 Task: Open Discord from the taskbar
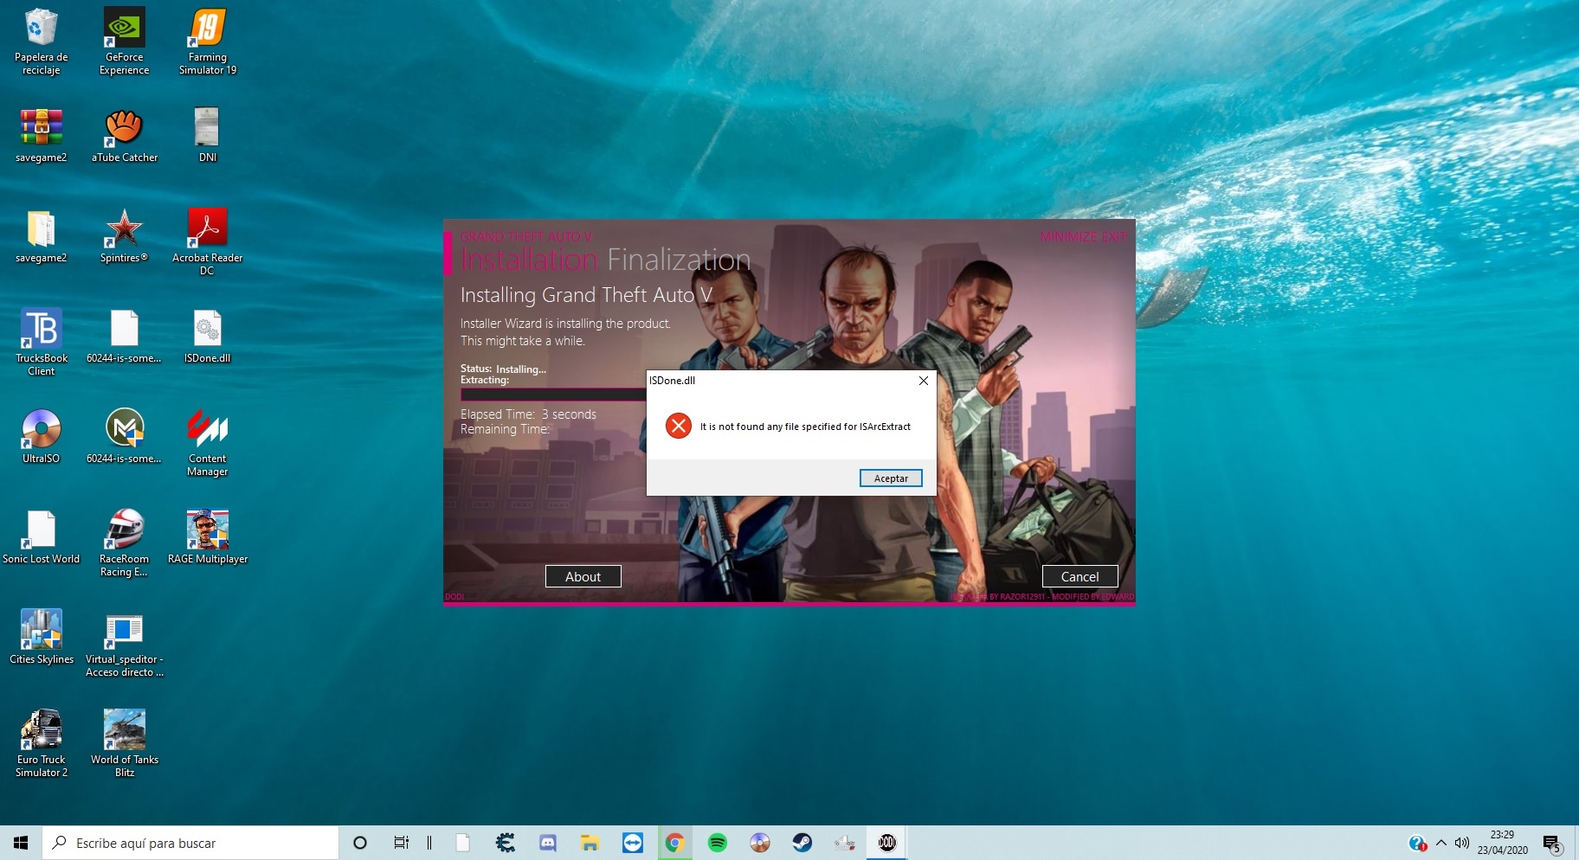547,843
